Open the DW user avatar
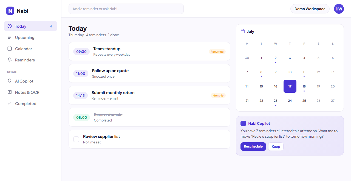Viewport: 351px width, 181px height. (x=339, y=9)
